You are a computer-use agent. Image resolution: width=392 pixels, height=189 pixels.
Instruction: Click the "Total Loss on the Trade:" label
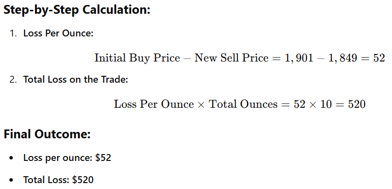pyautogui.click(x=75, y=80)
